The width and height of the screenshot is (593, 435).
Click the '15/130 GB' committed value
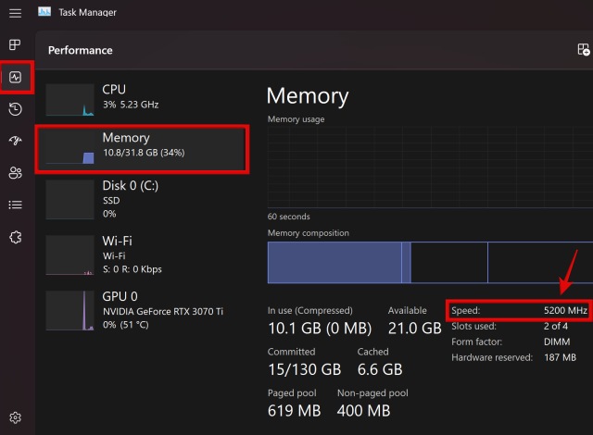pyautogui.click(x=305, y=369)
